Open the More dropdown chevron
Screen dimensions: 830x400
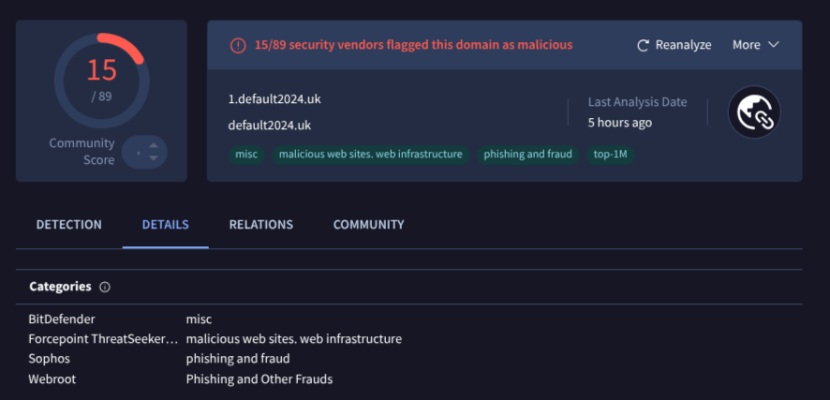tap(774, 45)
